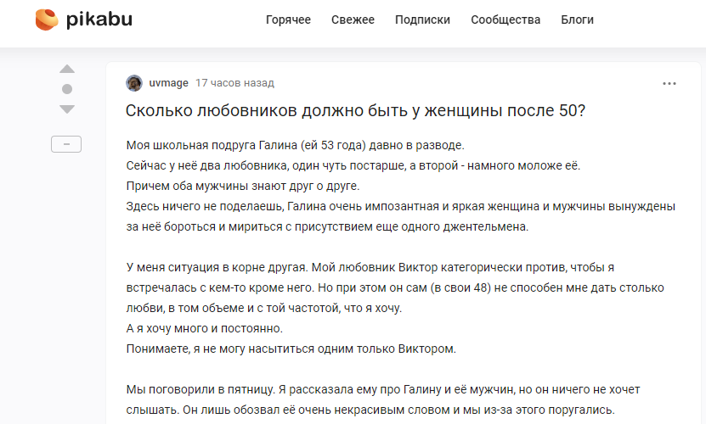
Task: Click the Pikabu logo icon
Action: [47, 20]
